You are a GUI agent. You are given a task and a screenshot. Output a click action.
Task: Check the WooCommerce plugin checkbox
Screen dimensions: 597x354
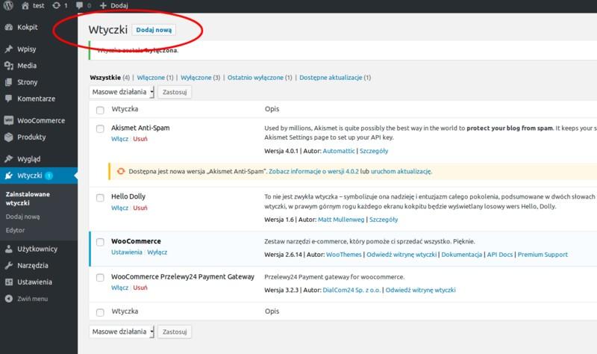(100, 242)
